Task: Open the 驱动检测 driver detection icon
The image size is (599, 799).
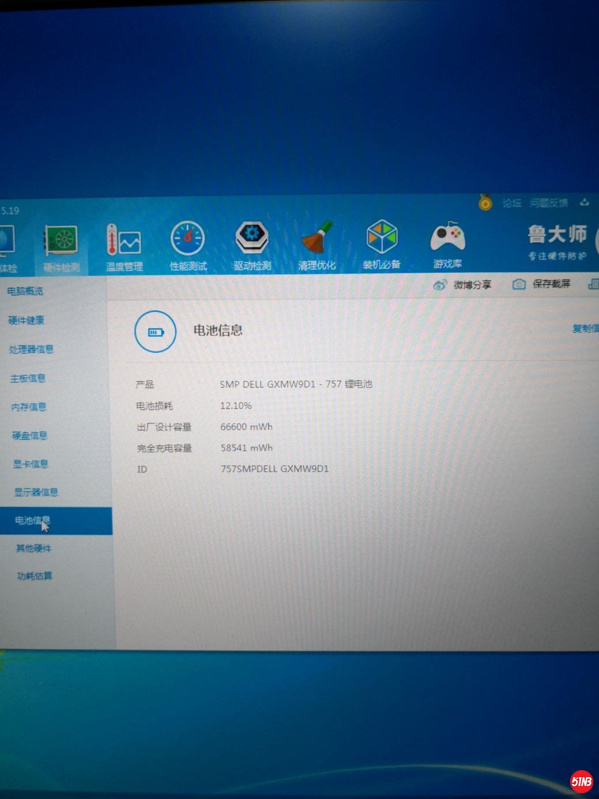Action: coord(252,244)
